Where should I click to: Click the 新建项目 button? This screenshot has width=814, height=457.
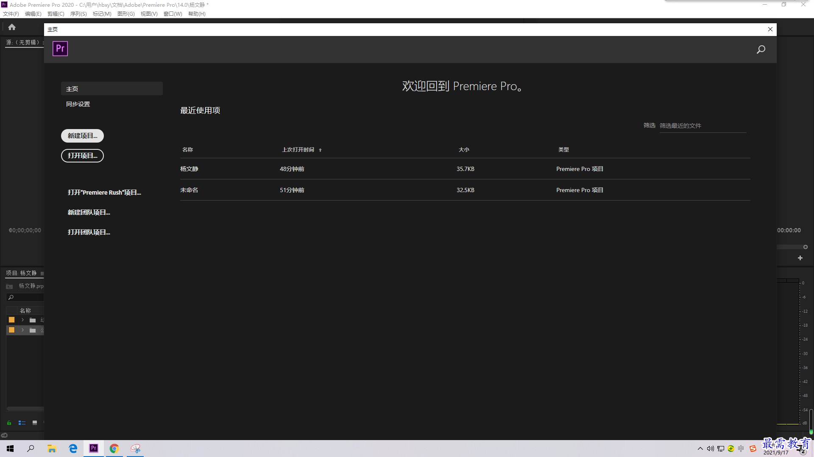pos(82,136)
